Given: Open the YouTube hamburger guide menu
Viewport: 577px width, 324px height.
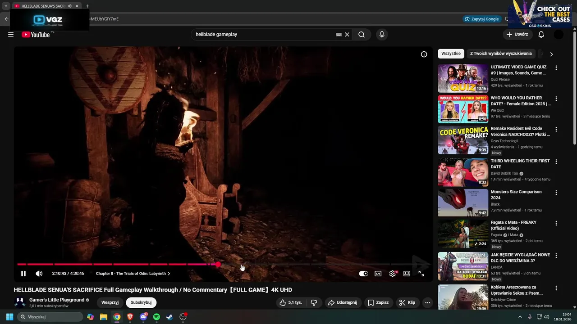Looking at the screenshot, I should 11,35.
